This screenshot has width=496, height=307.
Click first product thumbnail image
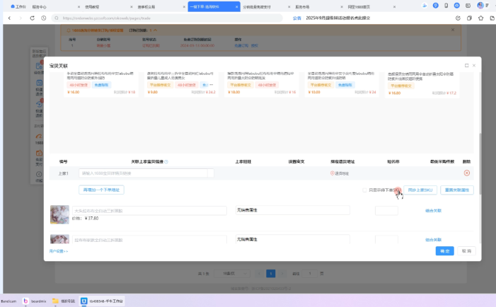pos(59,214)
